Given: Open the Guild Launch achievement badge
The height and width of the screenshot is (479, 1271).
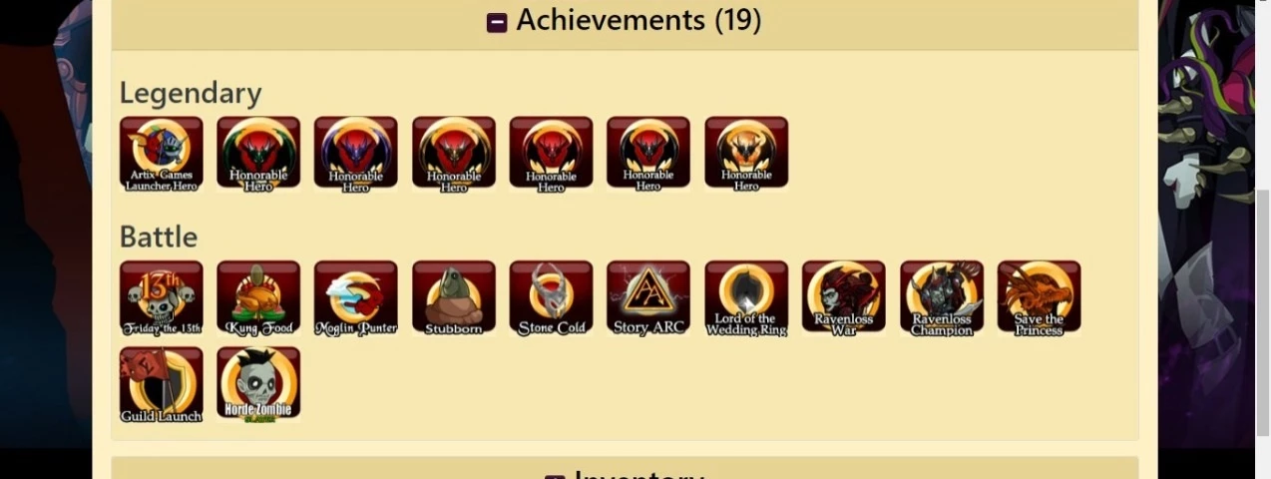Looking at the screenshot, I should point(161,384).
